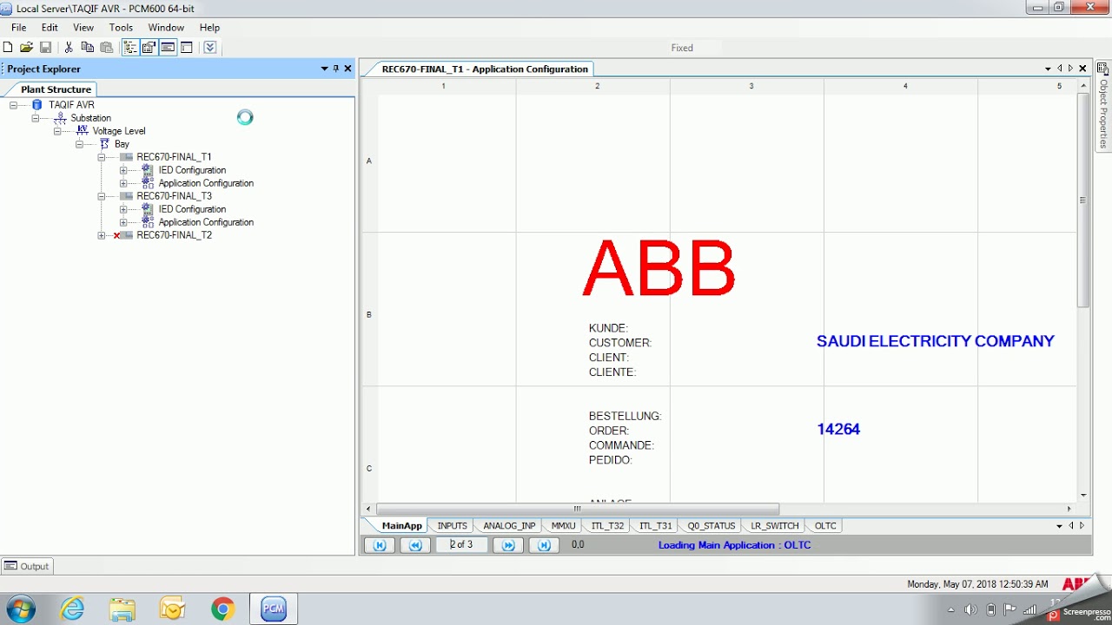The height and width of the screenshot is (625, 1112).
Task: Switch to the MMXU worksheet tab
Action: click(x=563, y=526)
